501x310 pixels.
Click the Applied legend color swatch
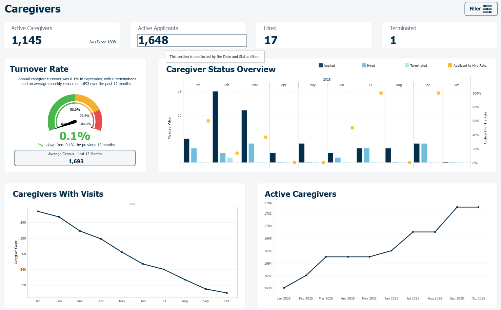pos(321,65)
